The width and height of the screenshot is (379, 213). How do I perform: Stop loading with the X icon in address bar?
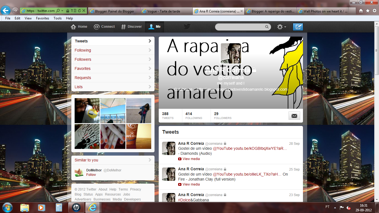(84, 11)
